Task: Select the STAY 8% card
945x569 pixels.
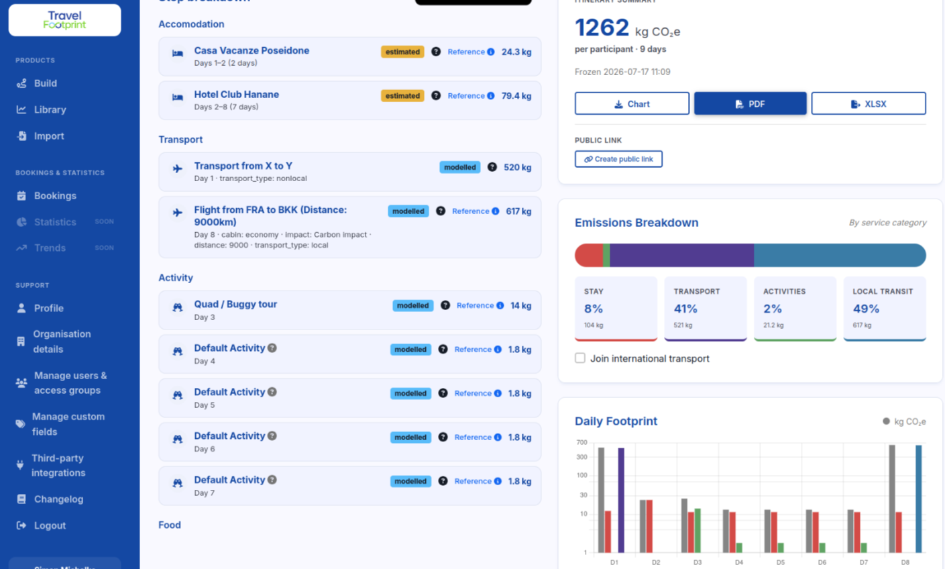Action: [616, 309]
